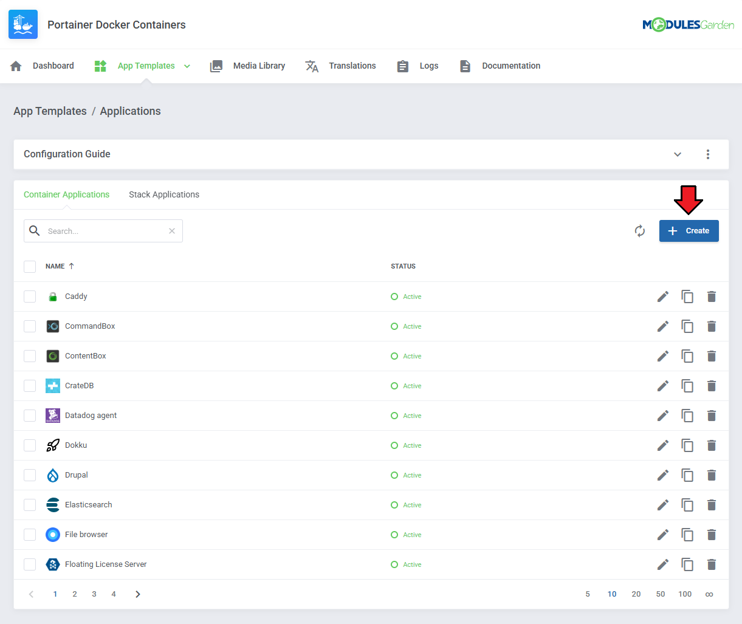Delete the CommandBox row
The image size is (742, 624).
(x=712, y=326)
